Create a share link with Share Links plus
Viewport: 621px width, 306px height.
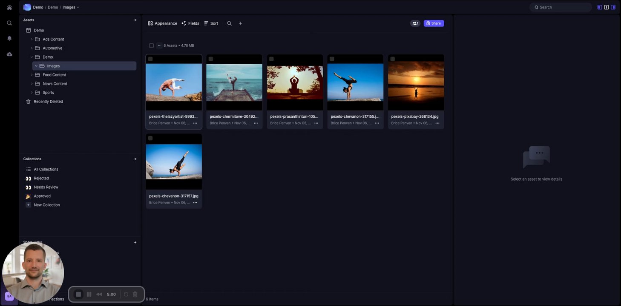pos(135,242)
